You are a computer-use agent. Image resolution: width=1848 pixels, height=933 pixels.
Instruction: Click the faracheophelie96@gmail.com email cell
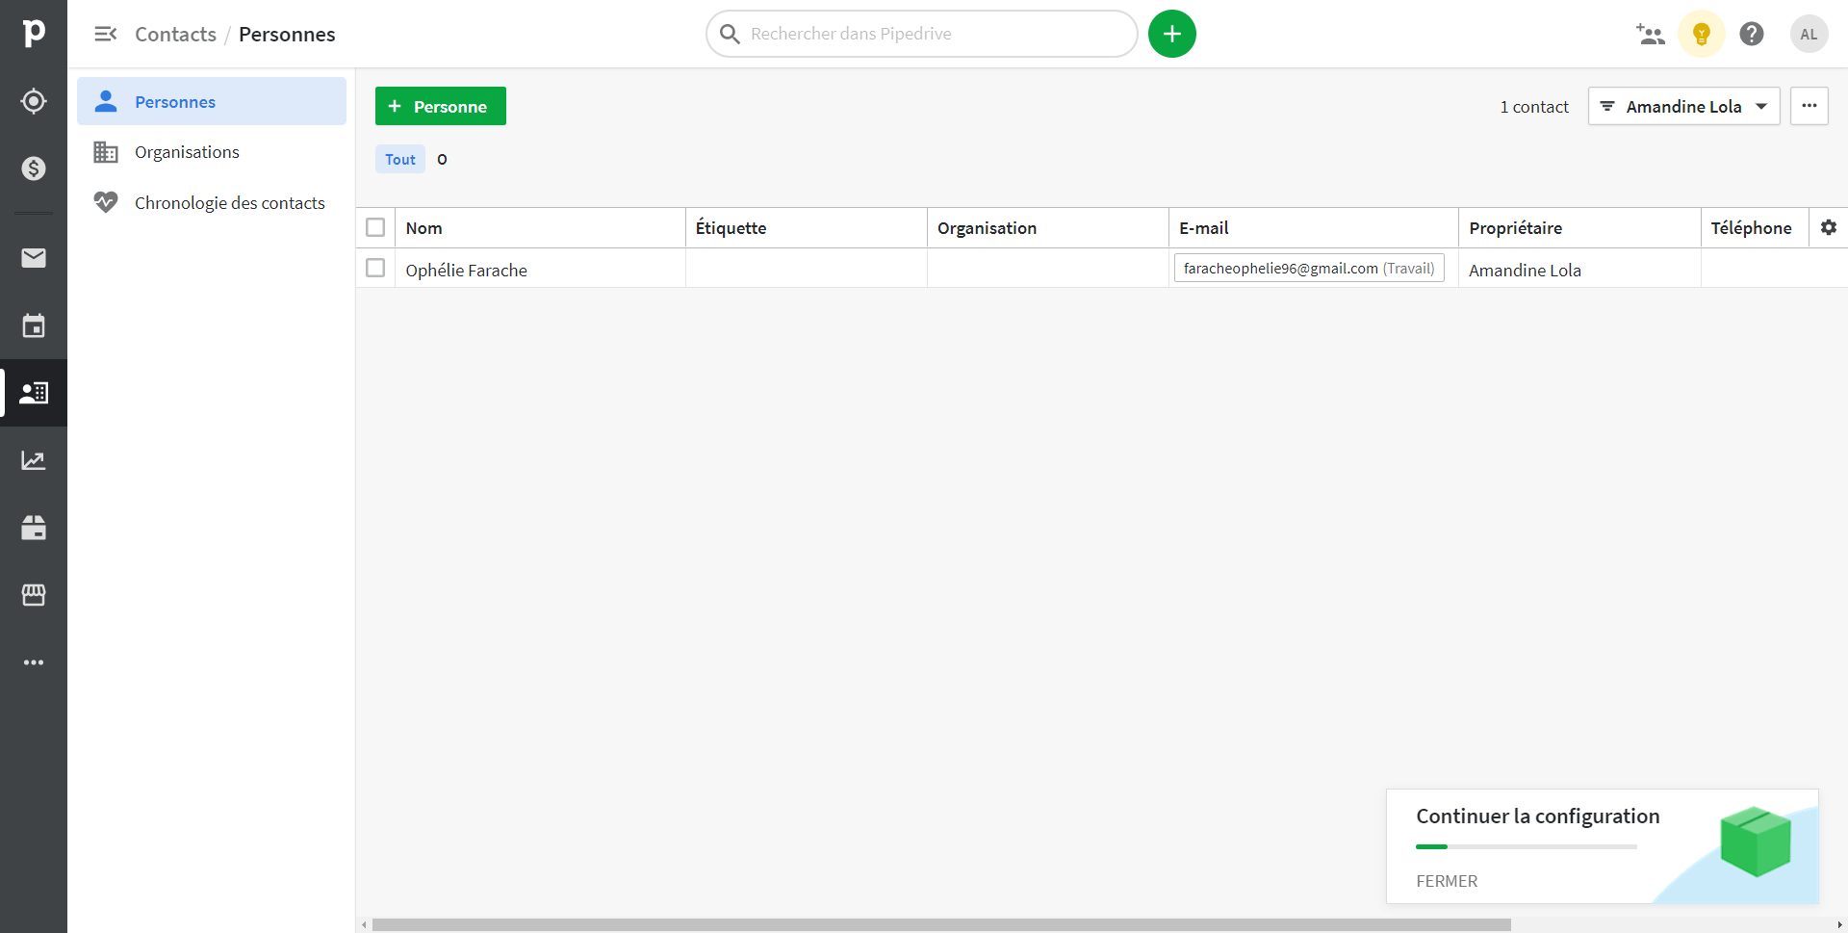coord(1309,269)
